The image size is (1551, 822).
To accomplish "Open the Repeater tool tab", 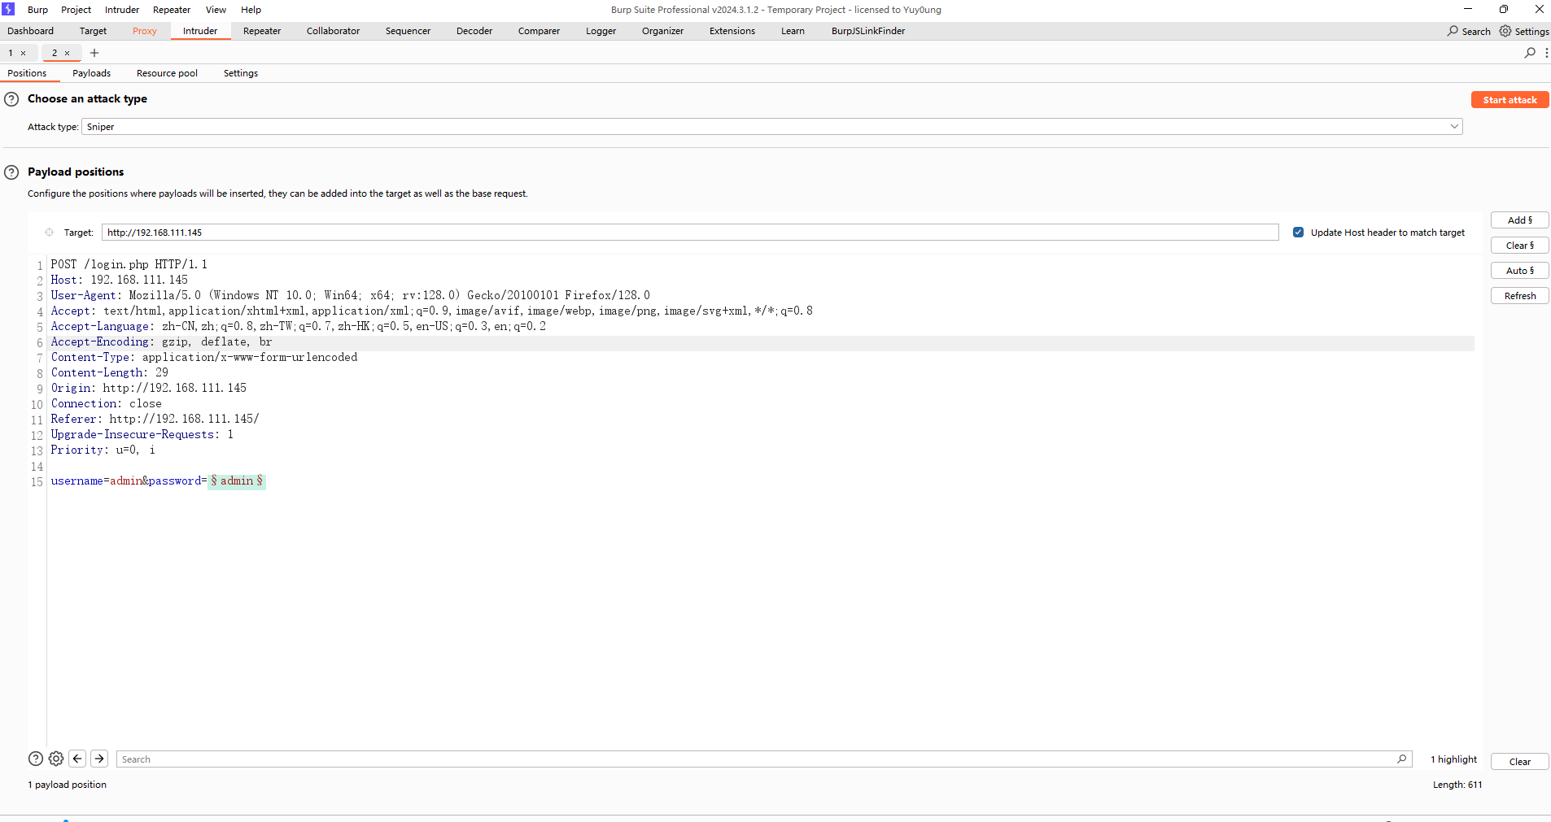I will [262, 31].
